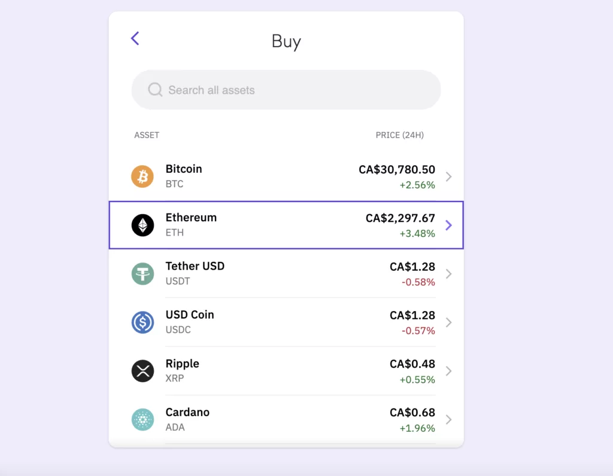Open USD Coin details via chevron arrow
This screenshot has width=613, height=476.
448,322
